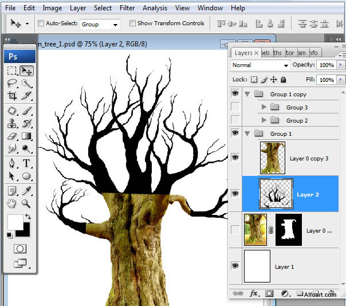Open the Filter menu
The image size is (346, 306).
point(127,8)
